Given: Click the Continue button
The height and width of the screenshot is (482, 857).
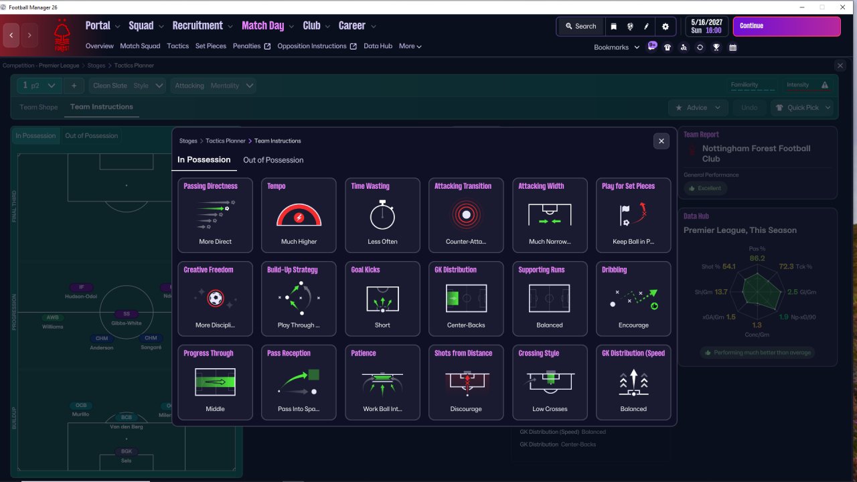Looking at the screenshot, I should 787,26.
